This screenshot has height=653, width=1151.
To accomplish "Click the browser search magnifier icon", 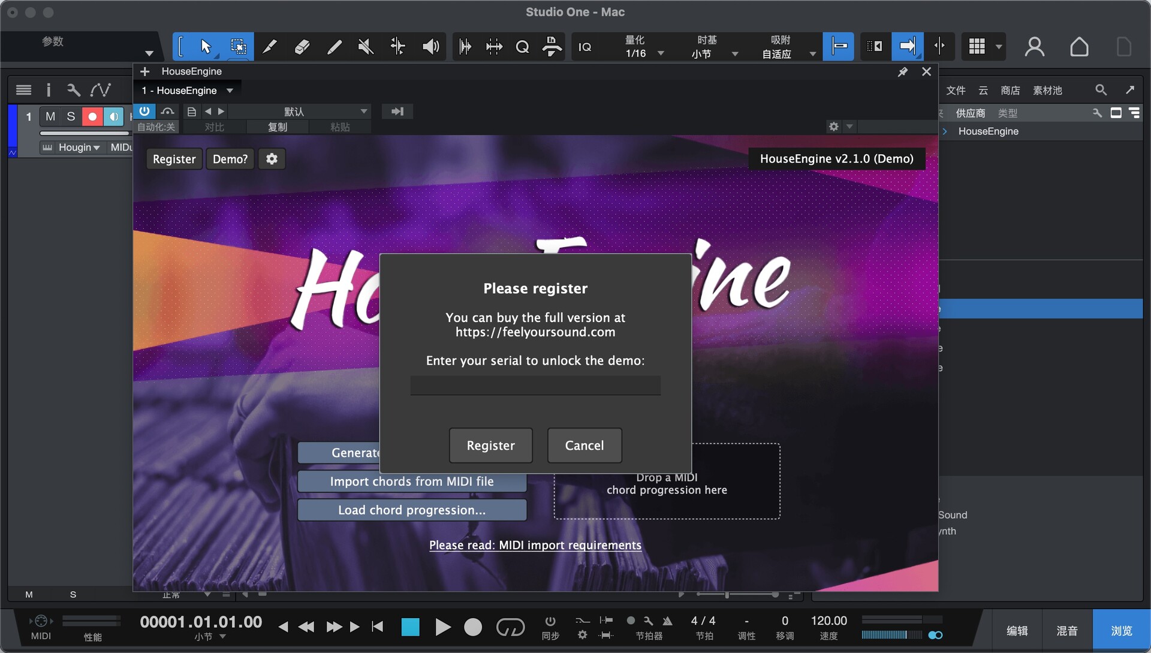I will pyautogui.click(x=1101, y=90).
